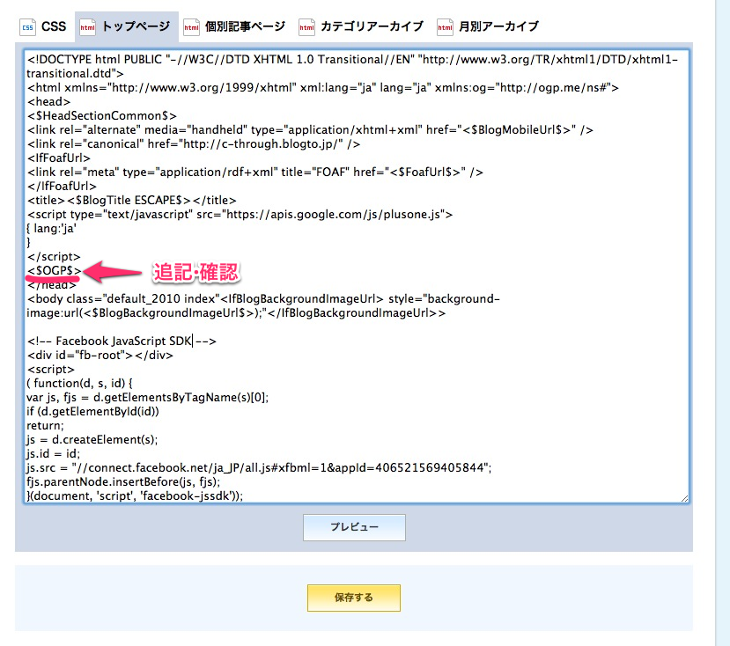Click the <$HeadSectionCommon$> line
The image size is (730, 646).
tap(101, 115)
